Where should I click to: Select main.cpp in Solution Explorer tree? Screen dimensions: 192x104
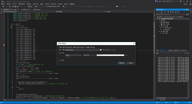pyautogui.click(x=167, y=30)
